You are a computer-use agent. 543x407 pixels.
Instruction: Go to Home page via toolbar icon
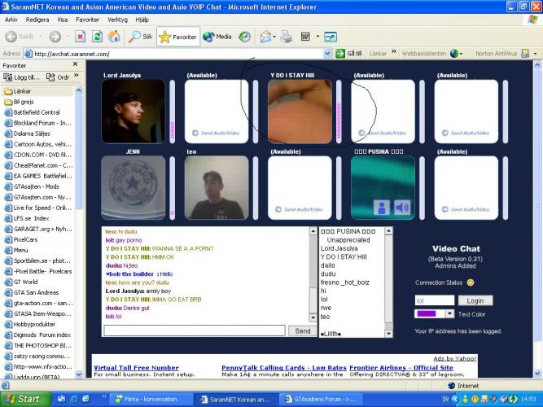point(114,37)
